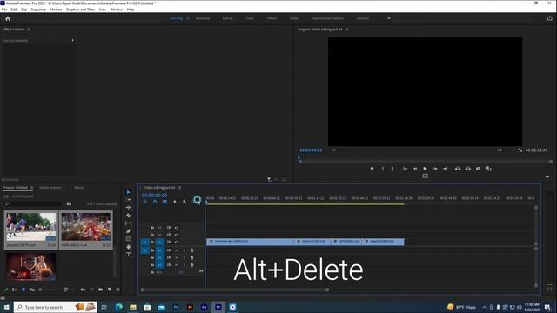The image size is (557, 313).
Task: Switch to Editing workspace tab
Action: [x=228, y=18]
